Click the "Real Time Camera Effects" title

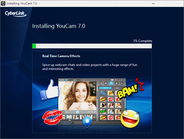(x=61, y=56)
